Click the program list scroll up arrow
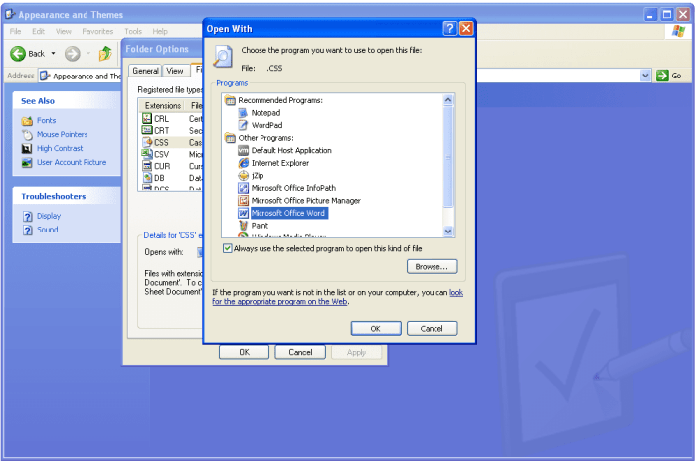Screen dimensions: 696x463 coord(448,100)
